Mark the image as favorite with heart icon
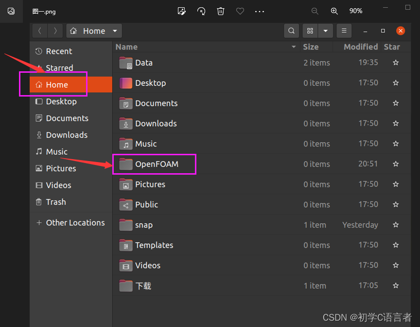This screenshot has width=420, height=327. (240, 11)
